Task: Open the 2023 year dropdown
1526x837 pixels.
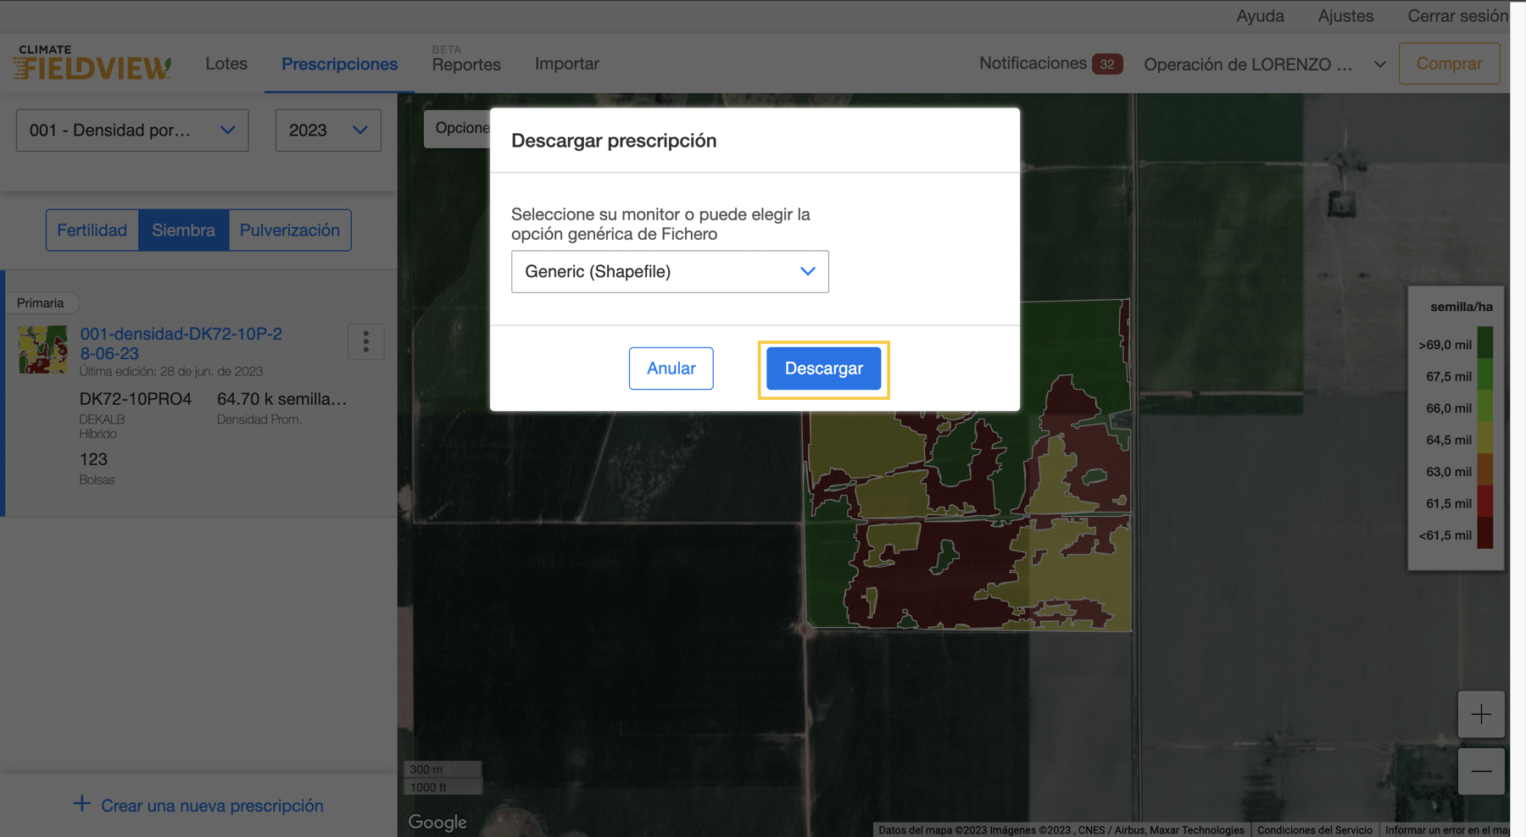Action: pyautogui.click(x=327, y=130)
